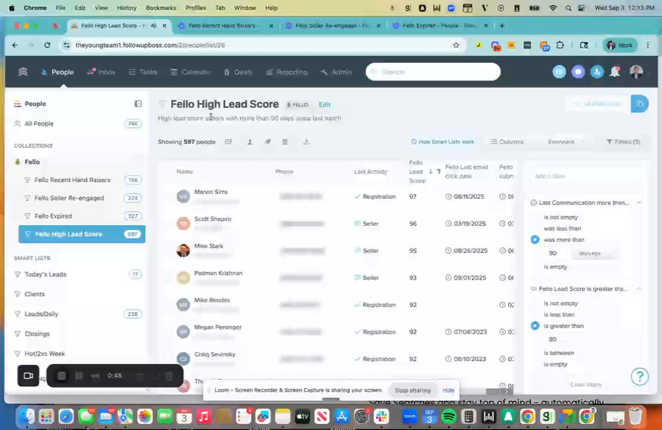
Task: Click the export download icon in list toolbar
Action: [x=306, y=142]
